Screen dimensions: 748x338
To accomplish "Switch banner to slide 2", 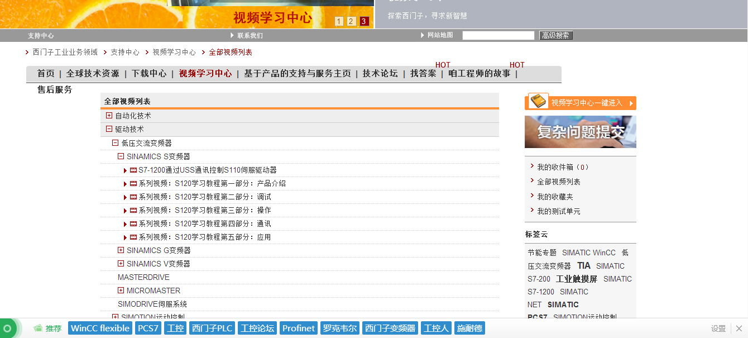I will pyautogui.click(x=351, y=22).
